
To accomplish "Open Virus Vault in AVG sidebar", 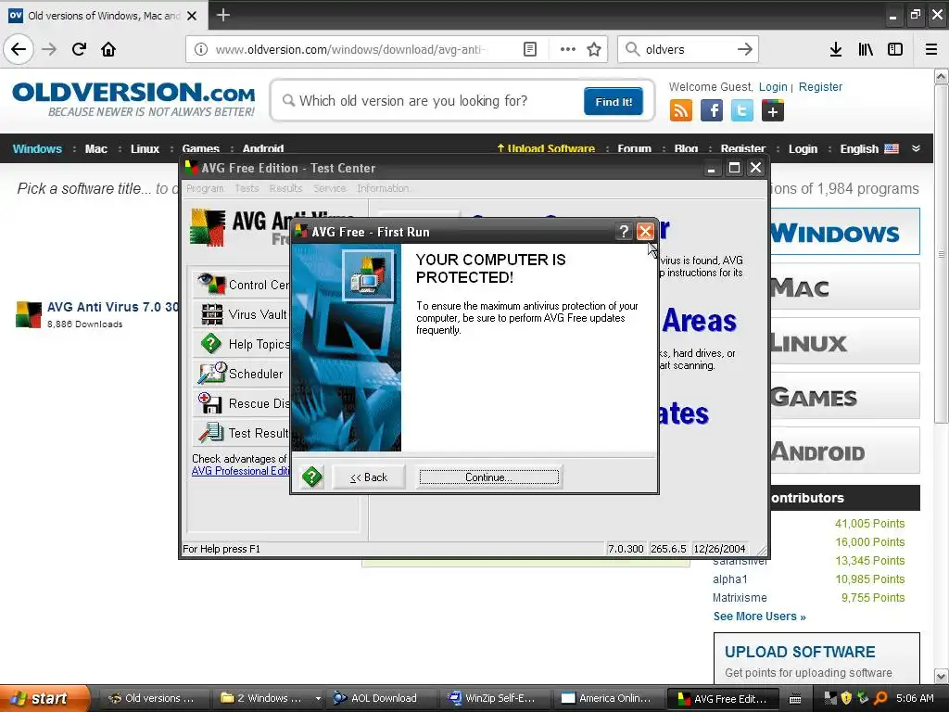I will [x=242, y=314].
